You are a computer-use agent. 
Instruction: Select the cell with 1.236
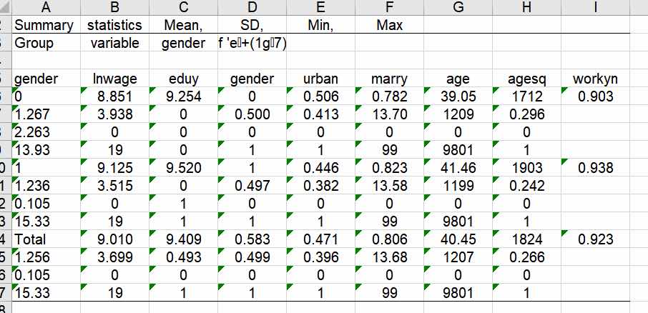46,185
